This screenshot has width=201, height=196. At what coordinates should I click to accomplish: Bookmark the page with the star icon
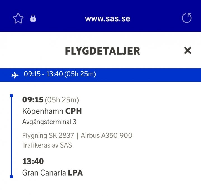pyautogui.click(x=18, y=19)
